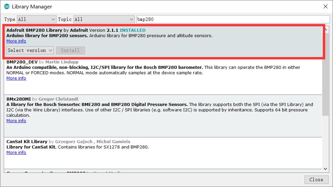333x187 pixels.
Task: Open More info for Adafruit BMP280 Library
Action: tap(16, 41)
